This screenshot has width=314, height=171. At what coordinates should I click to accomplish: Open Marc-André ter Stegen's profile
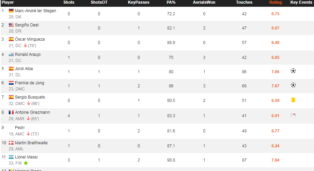(x=35, y=11)
